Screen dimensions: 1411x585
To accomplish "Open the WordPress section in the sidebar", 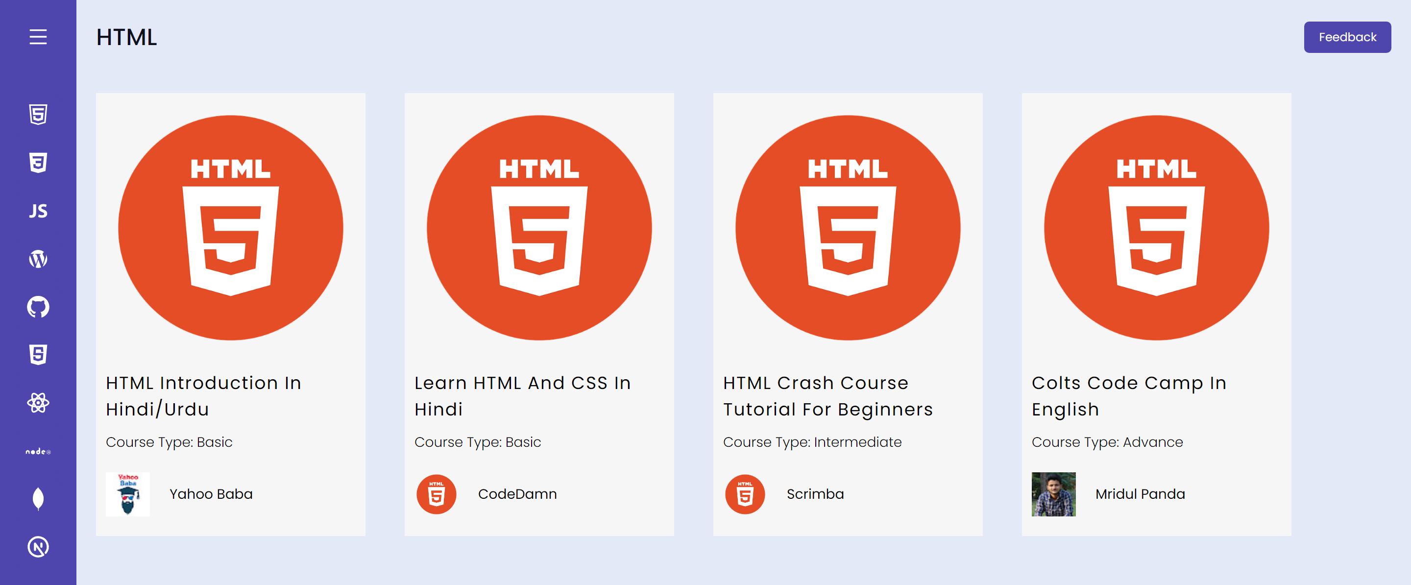I will pyautogui.click(x=38, y=259).
